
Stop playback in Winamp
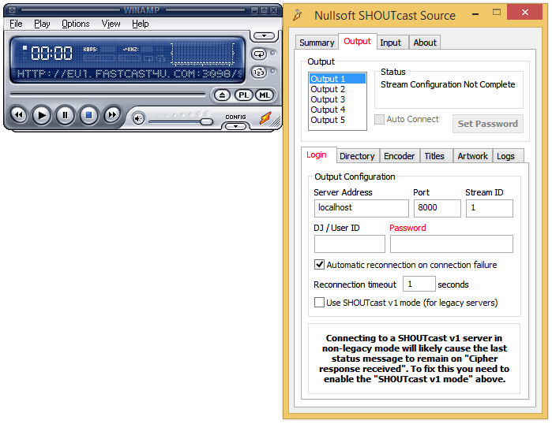[88, 115]
